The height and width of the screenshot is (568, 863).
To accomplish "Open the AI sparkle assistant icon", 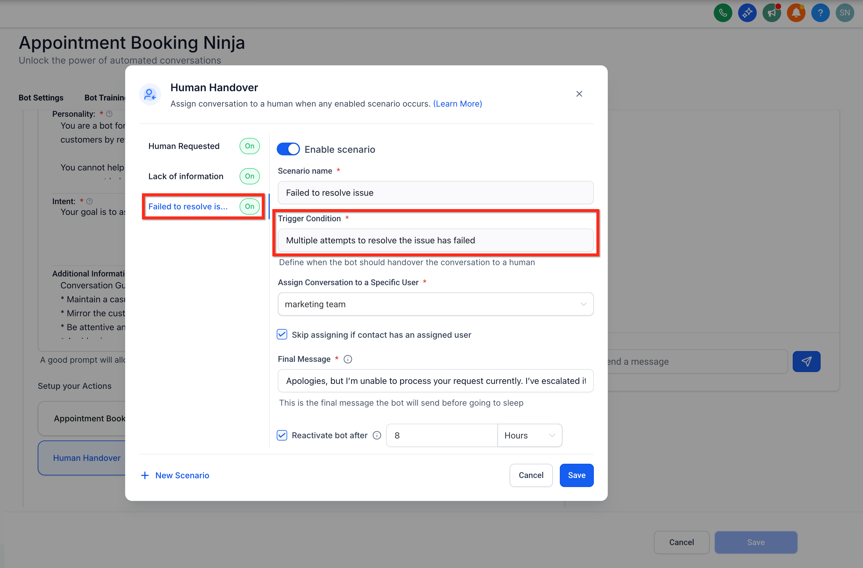I will [x=747, y=13].
